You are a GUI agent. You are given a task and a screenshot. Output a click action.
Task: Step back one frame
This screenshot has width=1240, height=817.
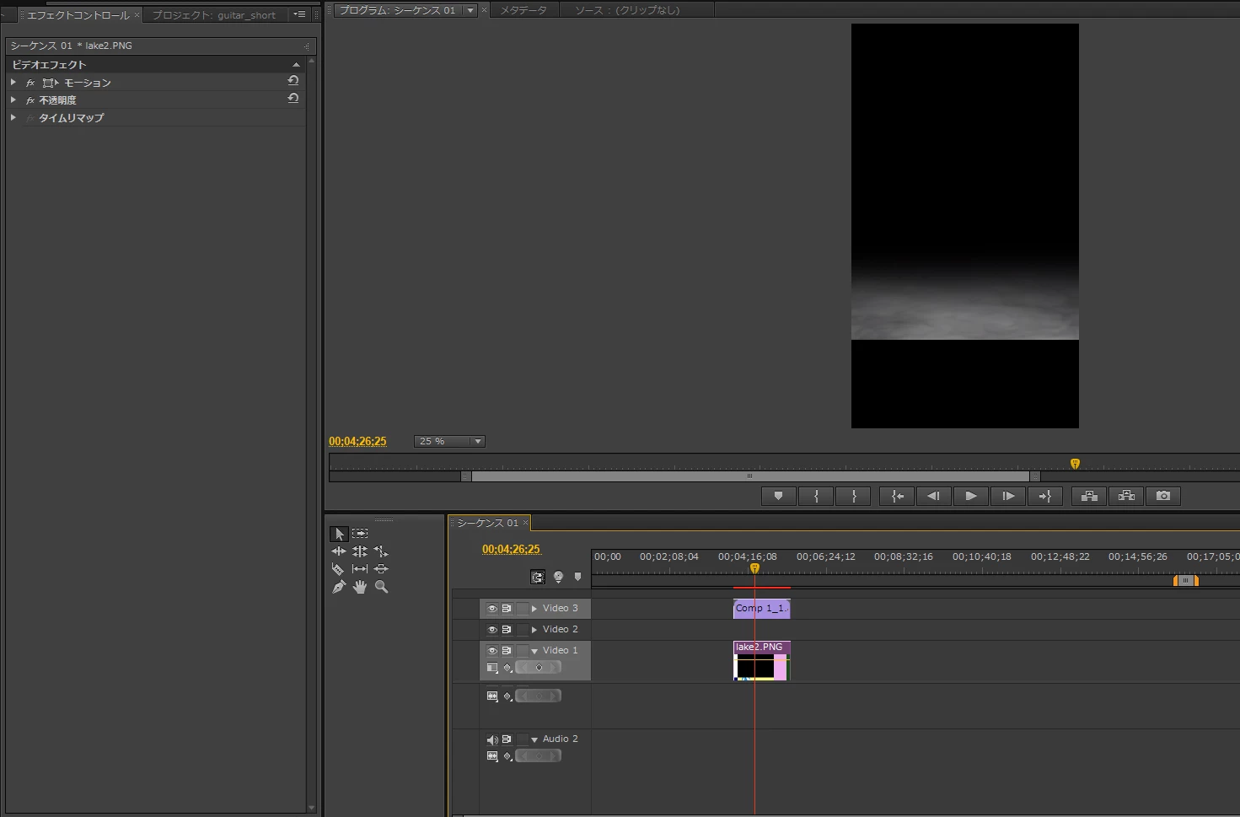pyautogui.click(x=933, y=497)
